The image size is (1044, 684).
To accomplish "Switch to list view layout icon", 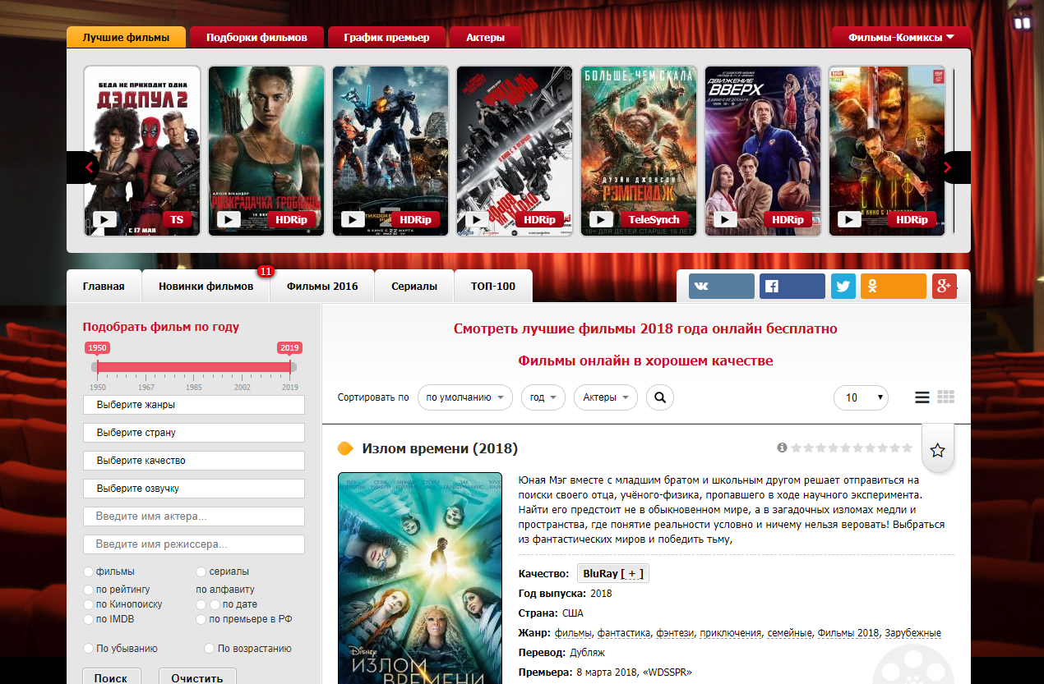I will tap(922, 397).
